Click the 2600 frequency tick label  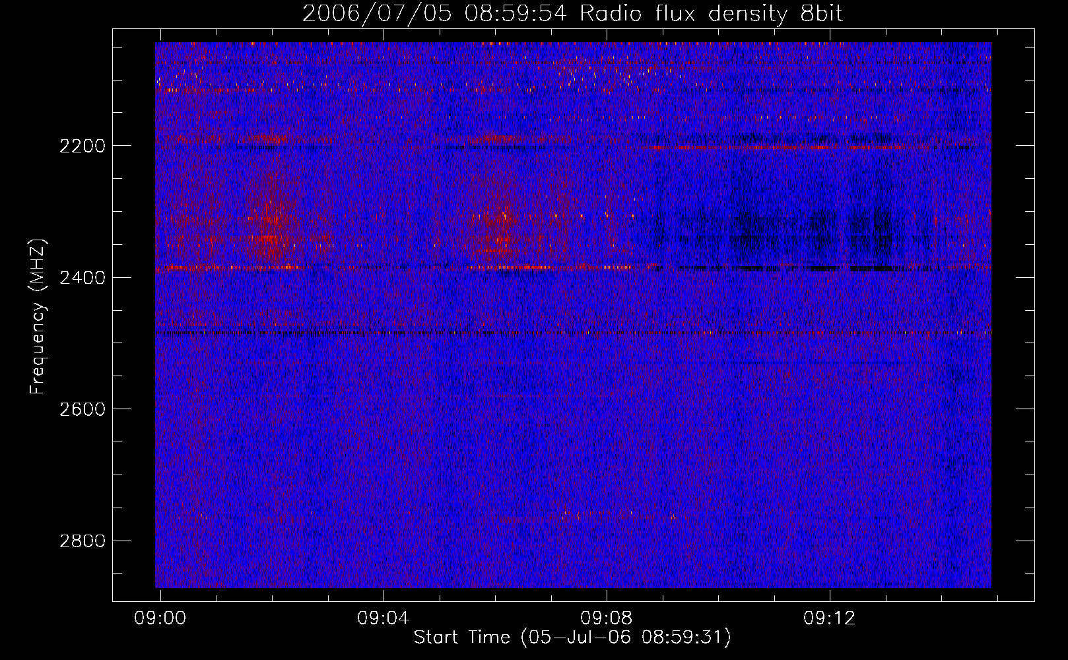pyautogui.click(x=83, y=409)
